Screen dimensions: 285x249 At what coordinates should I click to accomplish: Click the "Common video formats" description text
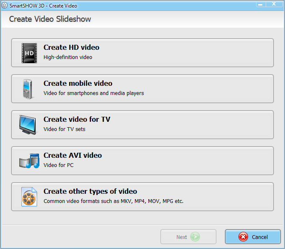[114, 201]
